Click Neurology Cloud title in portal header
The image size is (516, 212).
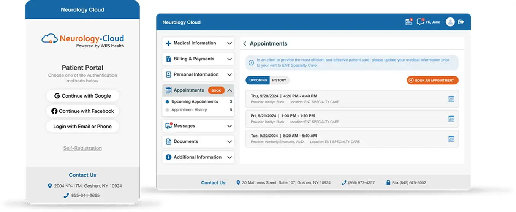(x=182, y=22)
